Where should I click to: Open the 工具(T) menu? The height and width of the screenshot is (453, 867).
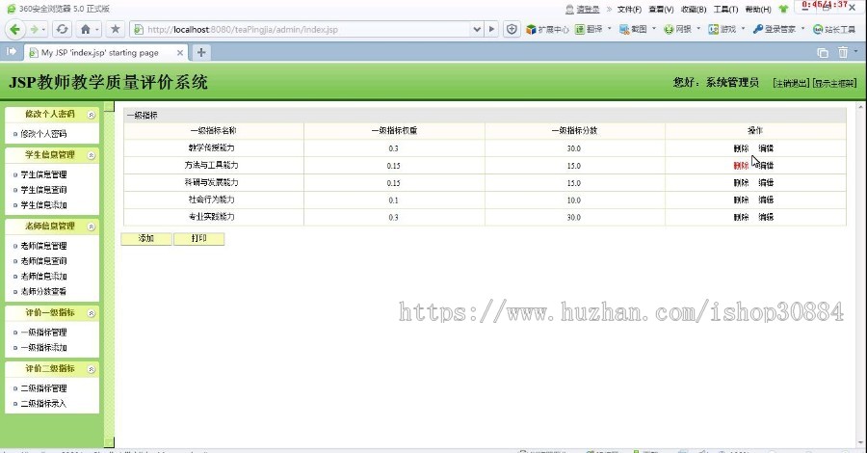click(725, 10)
